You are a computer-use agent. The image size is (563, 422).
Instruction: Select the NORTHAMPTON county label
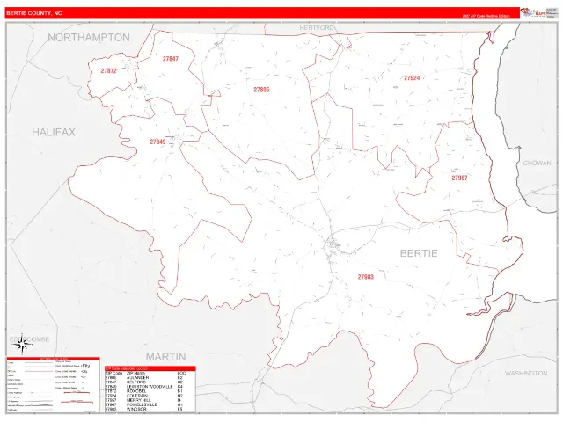pyautogui.click(x=89, y=37)
